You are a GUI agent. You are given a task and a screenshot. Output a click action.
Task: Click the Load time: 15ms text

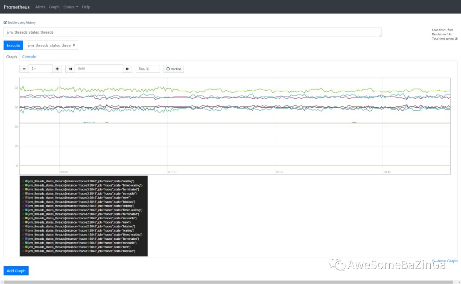tap(443, 30)
